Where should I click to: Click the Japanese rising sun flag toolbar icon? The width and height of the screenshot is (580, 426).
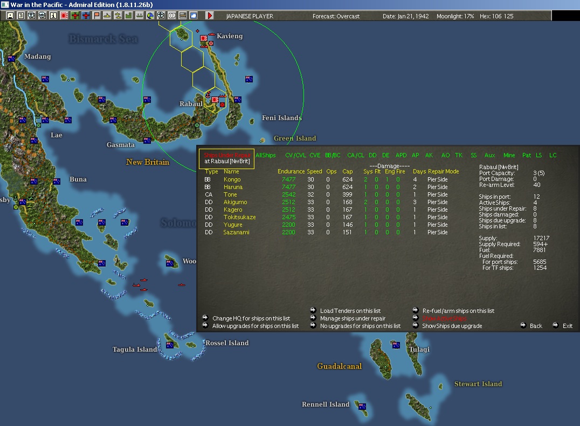click(x=64, y=16)
